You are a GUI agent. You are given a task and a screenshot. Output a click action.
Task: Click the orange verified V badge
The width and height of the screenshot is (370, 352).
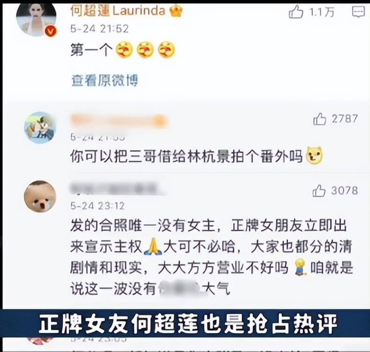[51, 31]
